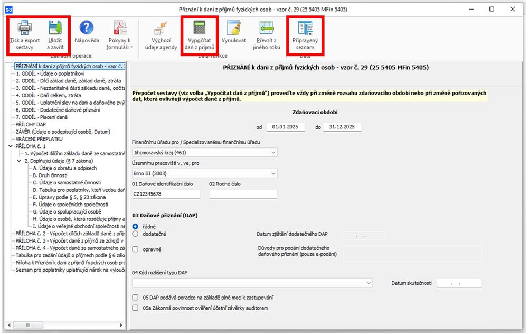Click Převzít z jiného roku icon

[x=266, y=28]
